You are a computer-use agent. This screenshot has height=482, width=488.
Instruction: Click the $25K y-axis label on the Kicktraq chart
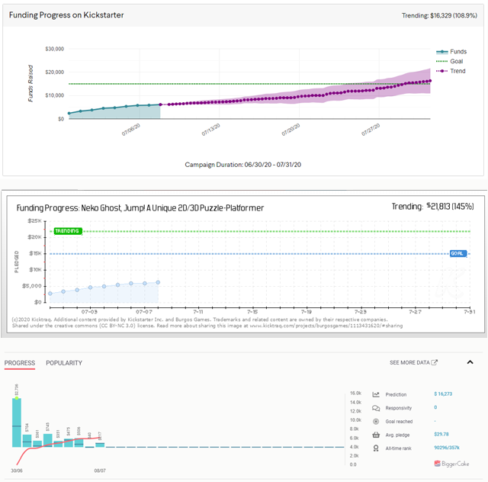tap(34, 220)
